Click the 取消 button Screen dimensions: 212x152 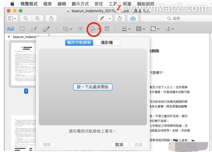[x=119, y=145]
